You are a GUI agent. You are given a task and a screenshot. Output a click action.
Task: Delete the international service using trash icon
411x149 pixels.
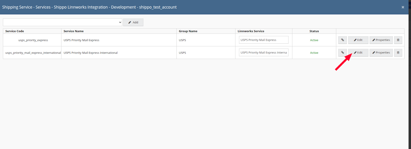tap(398, 53)
